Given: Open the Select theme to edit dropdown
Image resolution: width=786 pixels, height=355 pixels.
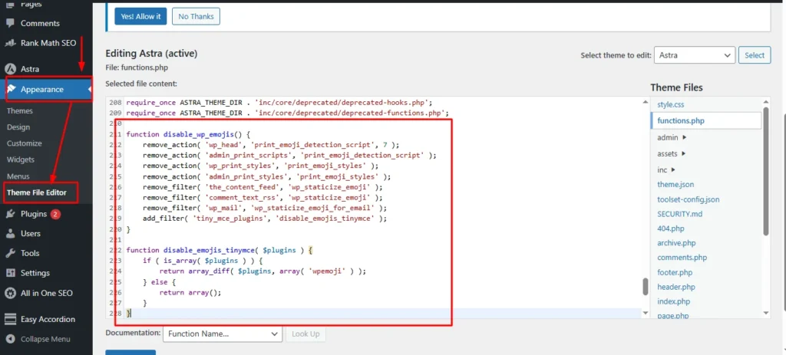Looking at the screenshot, I should tap(695, 55).
